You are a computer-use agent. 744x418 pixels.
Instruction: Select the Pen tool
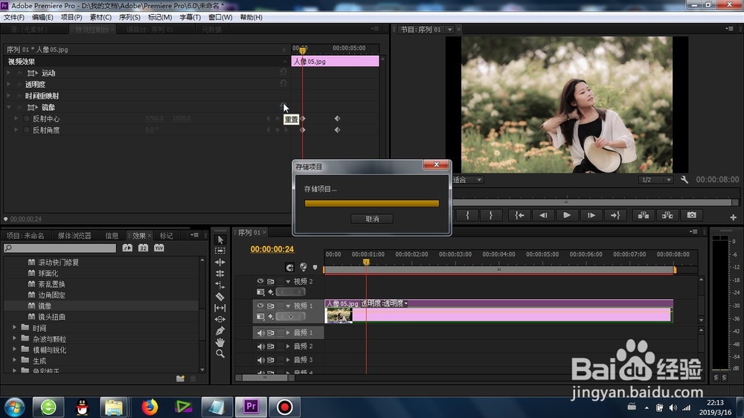click(220, 331)
